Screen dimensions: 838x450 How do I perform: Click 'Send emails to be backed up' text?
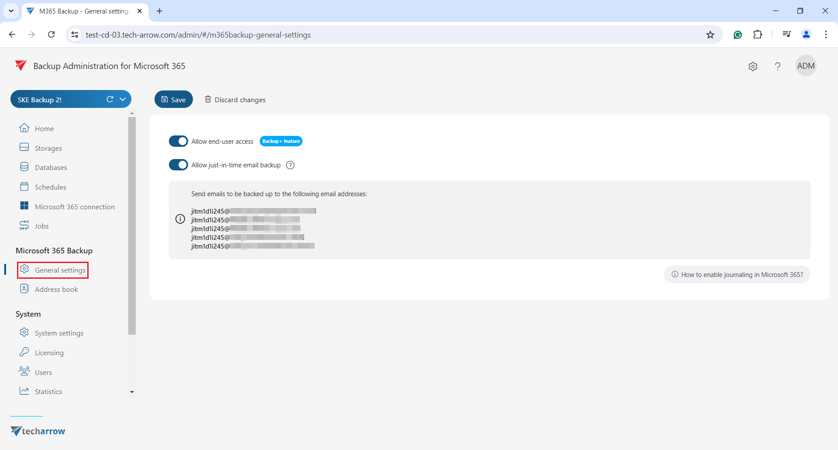(279, 194)
